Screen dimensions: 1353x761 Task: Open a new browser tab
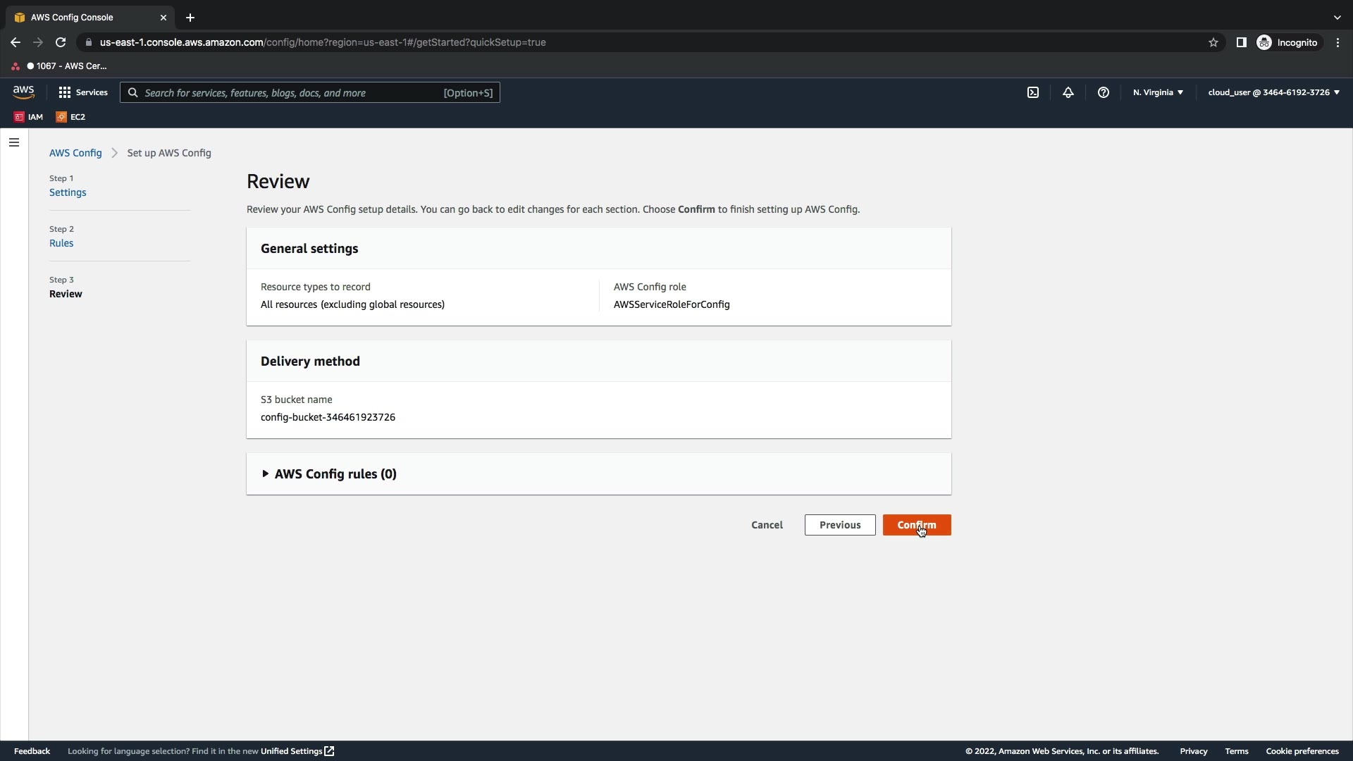(190, 18)
